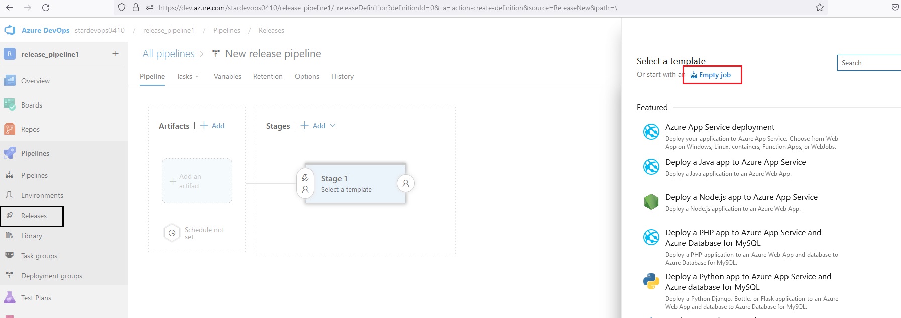
Task: Open Deployment groups in the sidebar
Action: click(x=51, y=276)
